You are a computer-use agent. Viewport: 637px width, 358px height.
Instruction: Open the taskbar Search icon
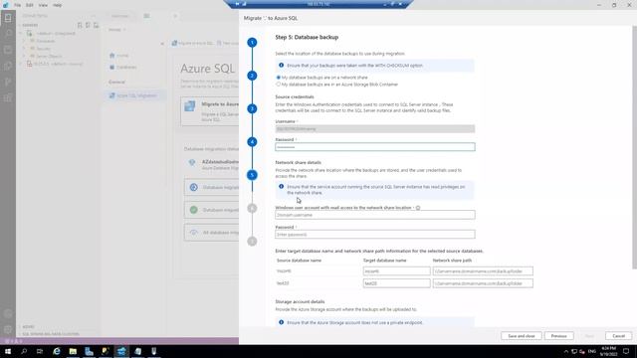click(24, 351)
